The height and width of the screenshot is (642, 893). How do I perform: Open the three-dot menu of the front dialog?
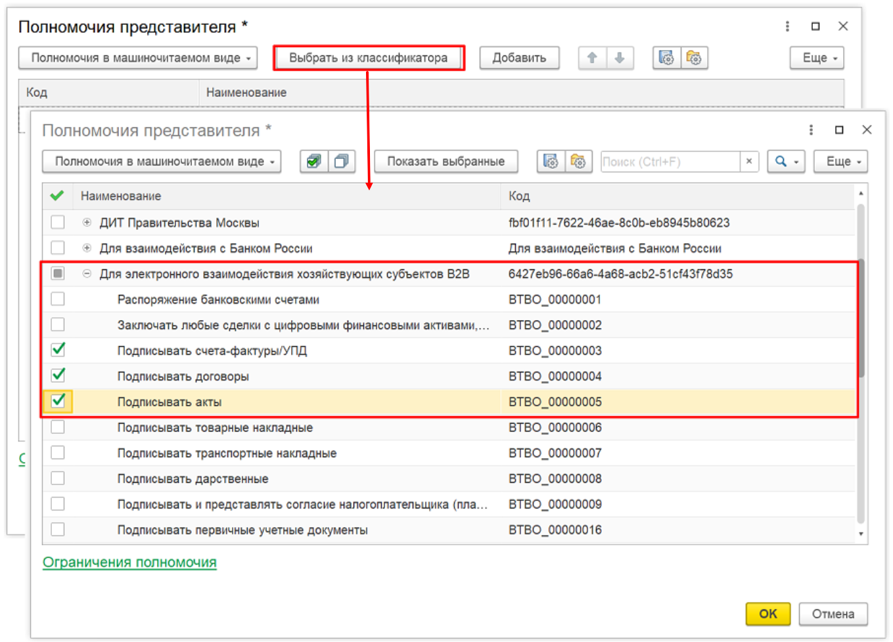811,130
